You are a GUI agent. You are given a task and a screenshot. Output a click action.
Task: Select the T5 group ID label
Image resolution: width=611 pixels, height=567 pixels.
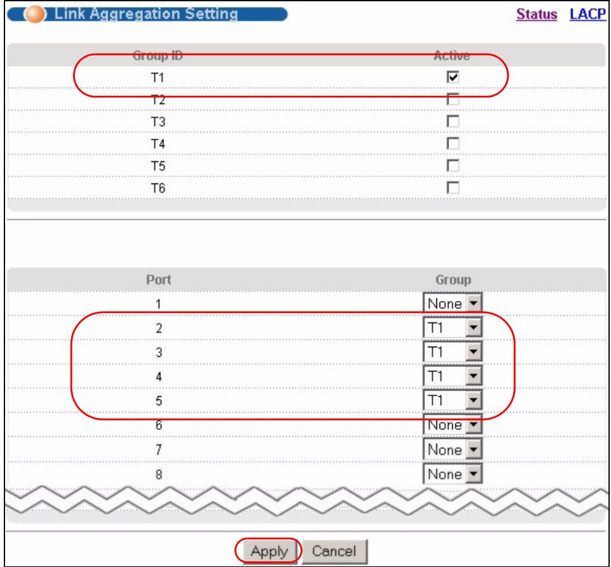pyautogui.click(x=158, y=166)
